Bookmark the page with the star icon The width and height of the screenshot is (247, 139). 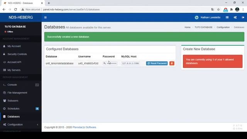click(x=218, y=9)
